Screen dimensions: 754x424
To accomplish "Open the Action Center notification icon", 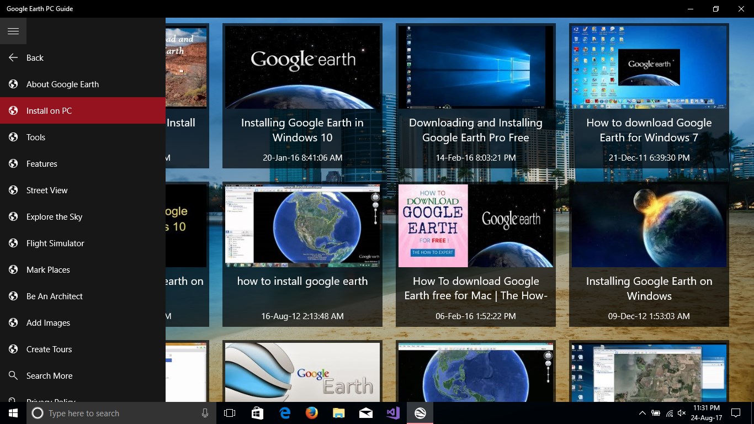I will [735, 413].
